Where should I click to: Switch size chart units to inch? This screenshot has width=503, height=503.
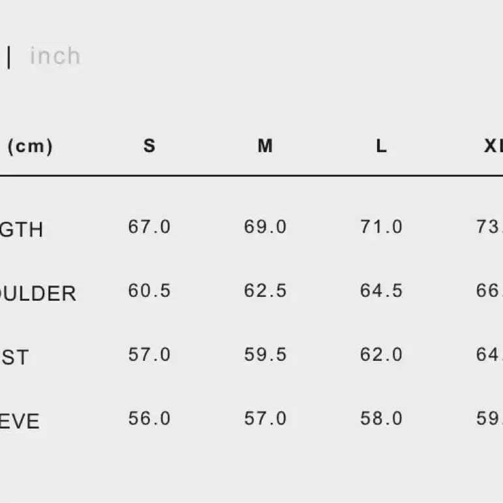coord(55,57)
